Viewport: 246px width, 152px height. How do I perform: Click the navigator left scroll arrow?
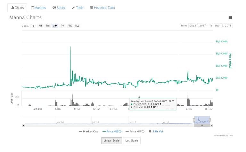(23, 125)
